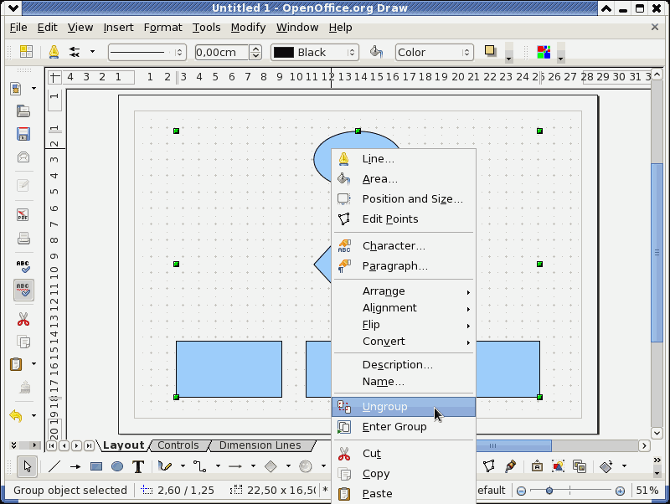The width and height of the screenshot is (670, 504).
Task: Open the Paste options dropdown arrow
Action: point(33,364)
